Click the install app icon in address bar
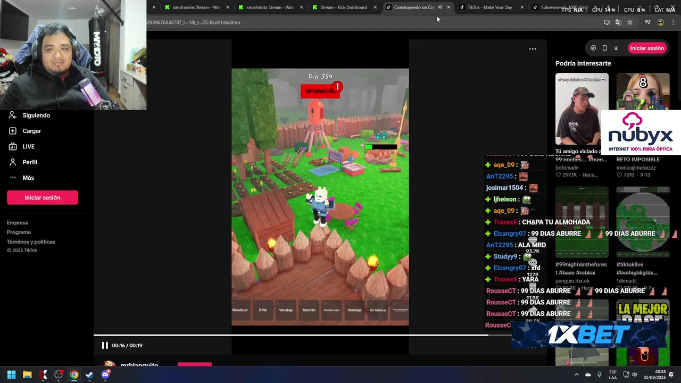 [607, 22]
